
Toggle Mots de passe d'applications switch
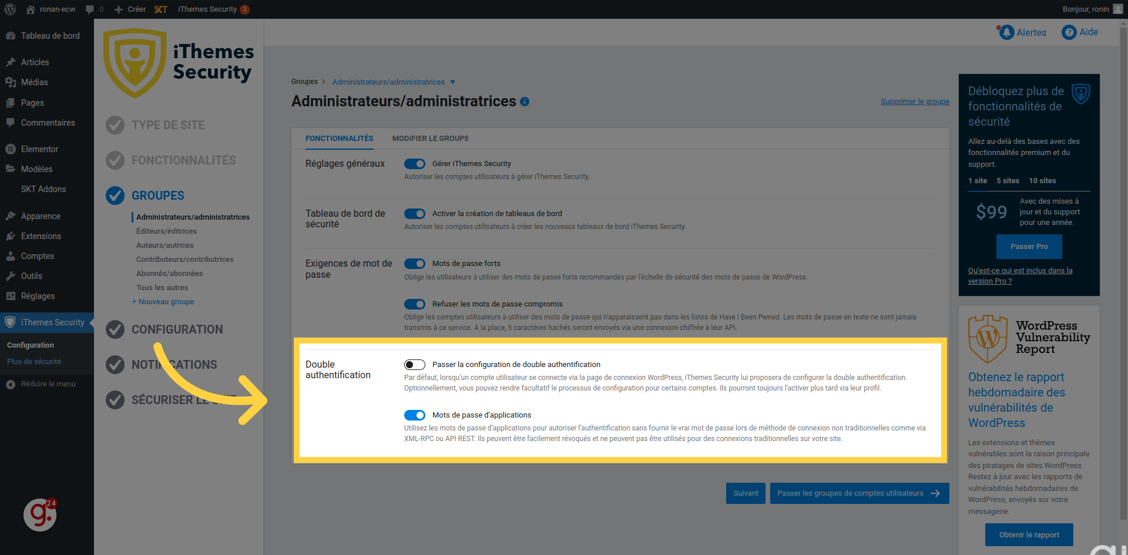[415, 415]
